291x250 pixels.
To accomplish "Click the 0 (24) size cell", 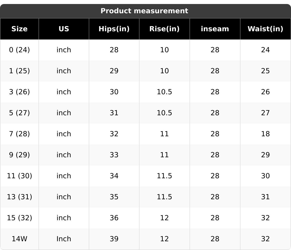I will tap(19, 50).
